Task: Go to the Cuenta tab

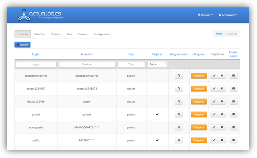Action: click(83, 34)
